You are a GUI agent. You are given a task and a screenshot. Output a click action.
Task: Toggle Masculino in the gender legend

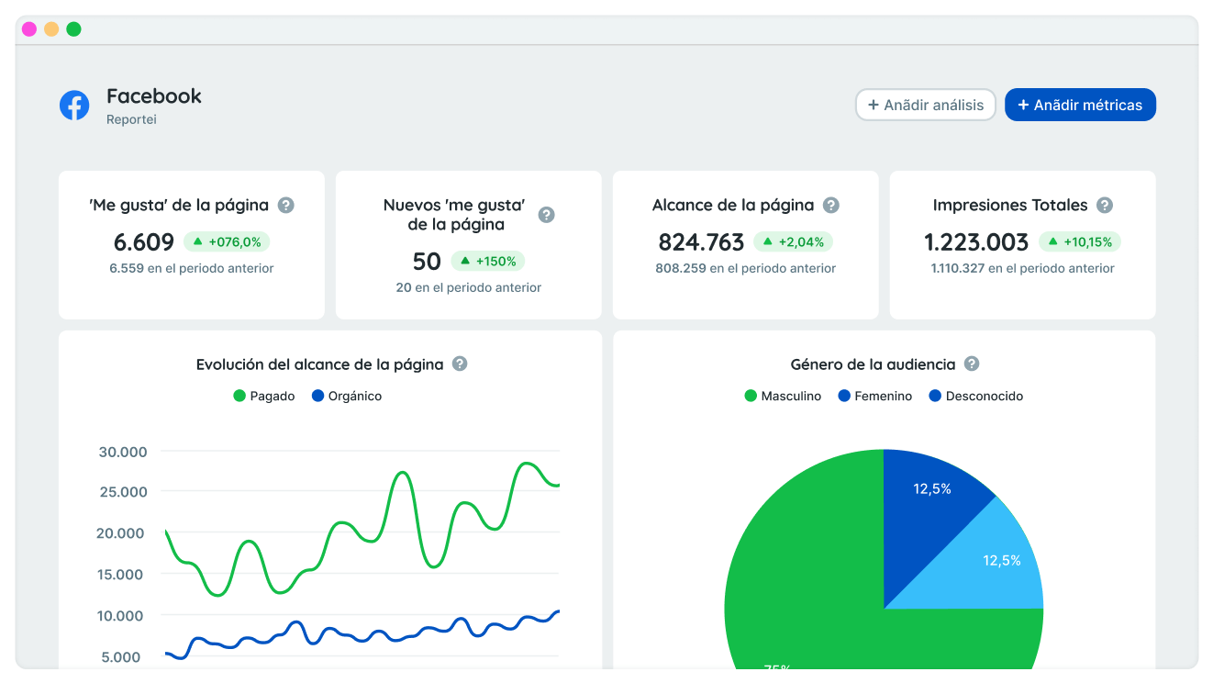coord(783,397)
